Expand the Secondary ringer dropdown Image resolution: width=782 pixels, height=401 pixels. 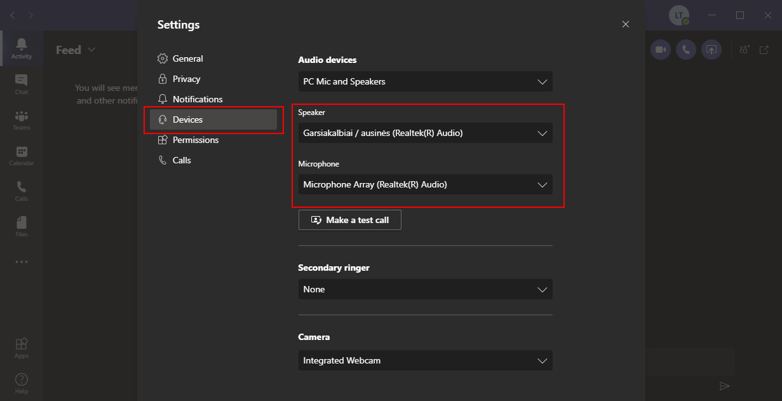click(425, 289)
